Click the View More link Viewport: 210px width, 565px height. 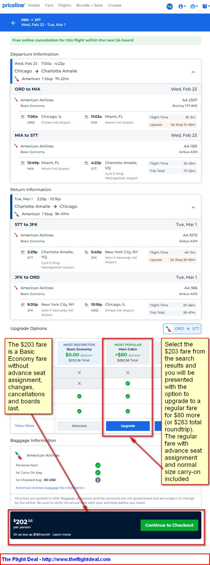(24, 426)
